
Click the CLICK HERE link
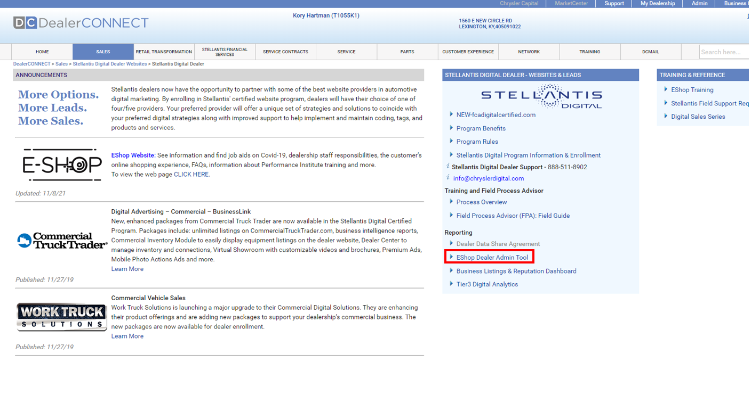click(191, 174)
